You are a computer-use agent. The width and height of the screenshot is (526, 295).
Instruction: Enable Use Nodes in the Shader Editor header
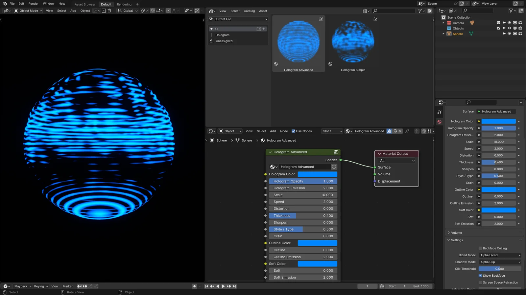[293, 131]
